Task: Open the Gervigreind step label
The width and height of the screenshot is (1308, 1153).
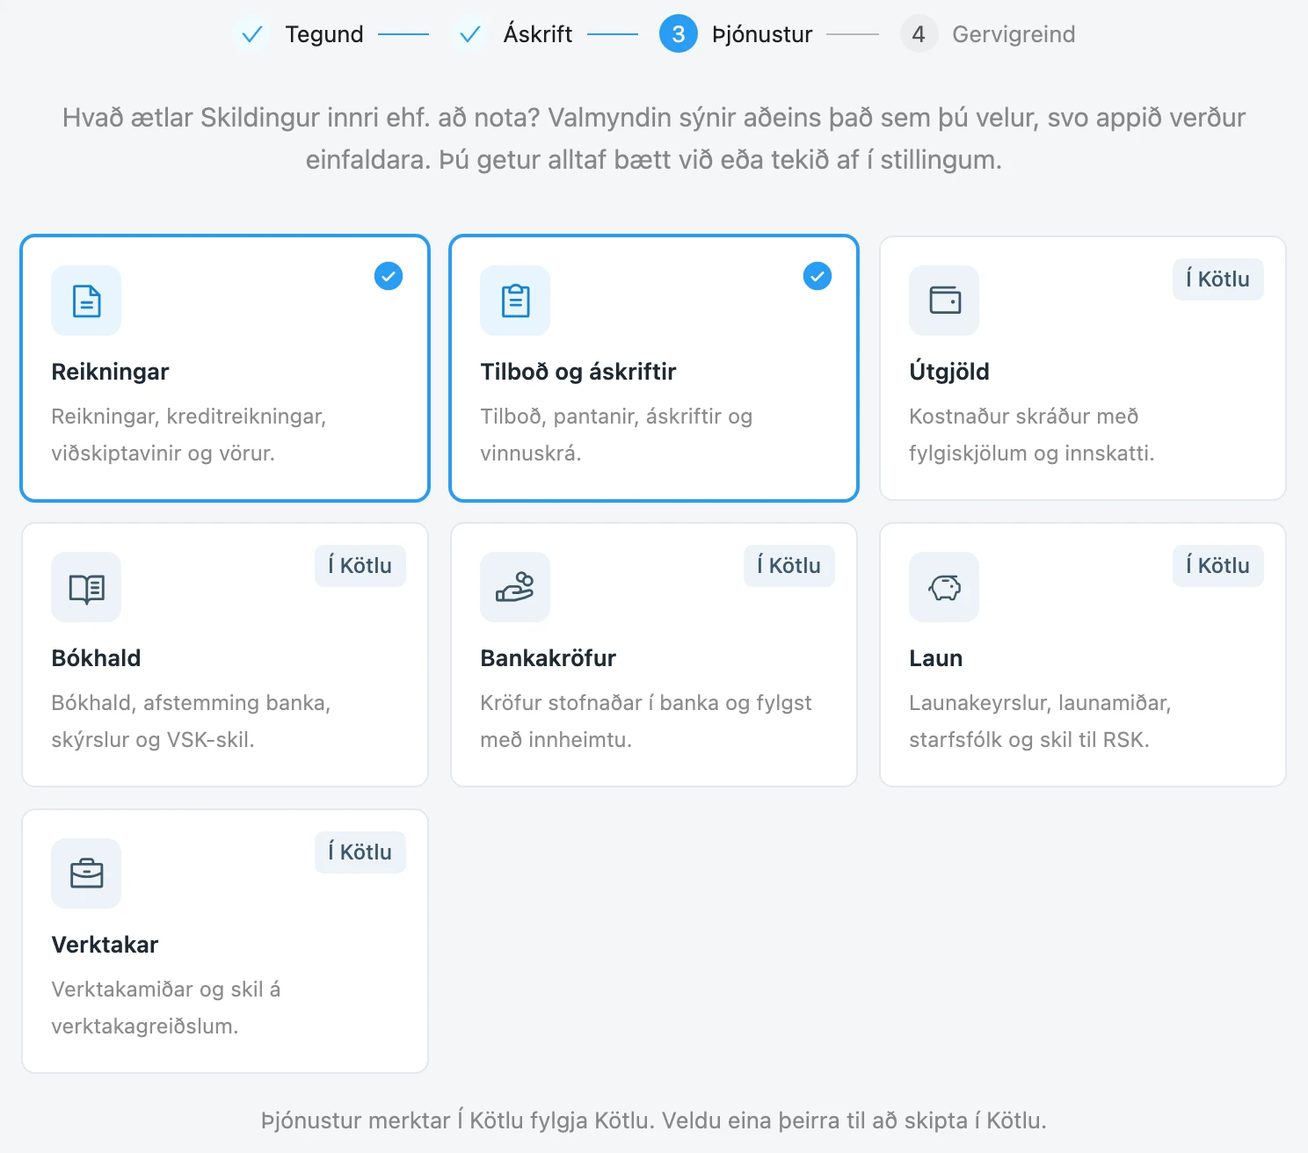Action: point(1014,34)
